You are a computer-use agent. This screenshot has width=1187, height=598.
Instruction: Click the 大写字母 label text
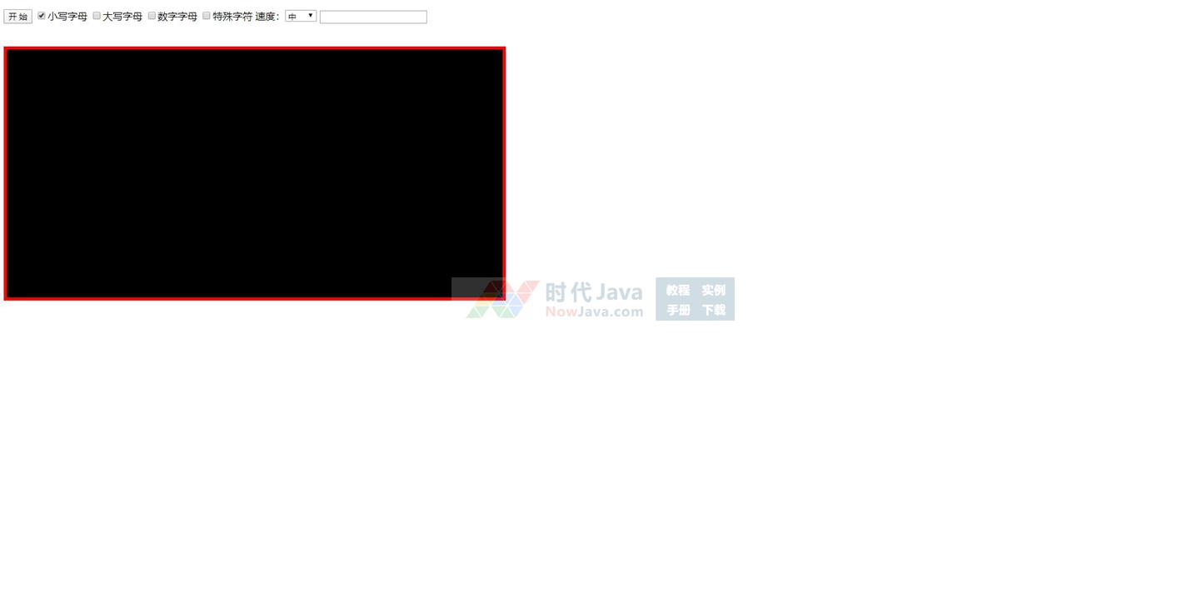tap(122, 17)
